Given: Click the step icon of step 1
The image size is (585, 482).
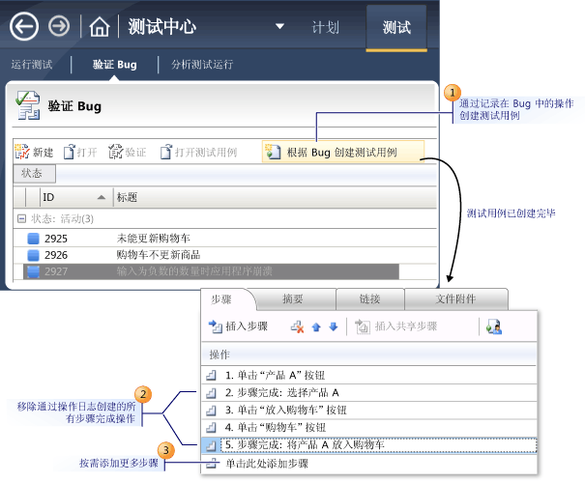Looking at the screenshot, I should pos(211,375).
